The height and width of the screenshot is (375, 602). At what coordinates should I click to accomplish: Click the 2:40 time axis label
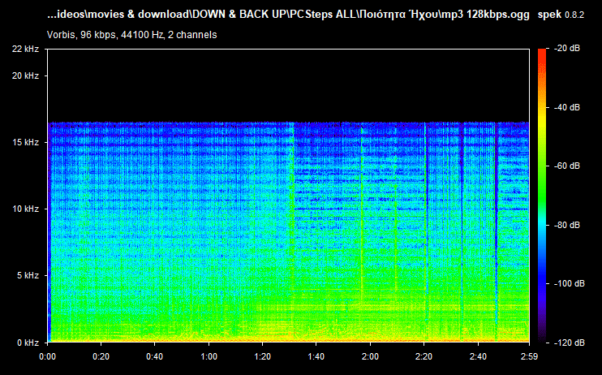478,356
